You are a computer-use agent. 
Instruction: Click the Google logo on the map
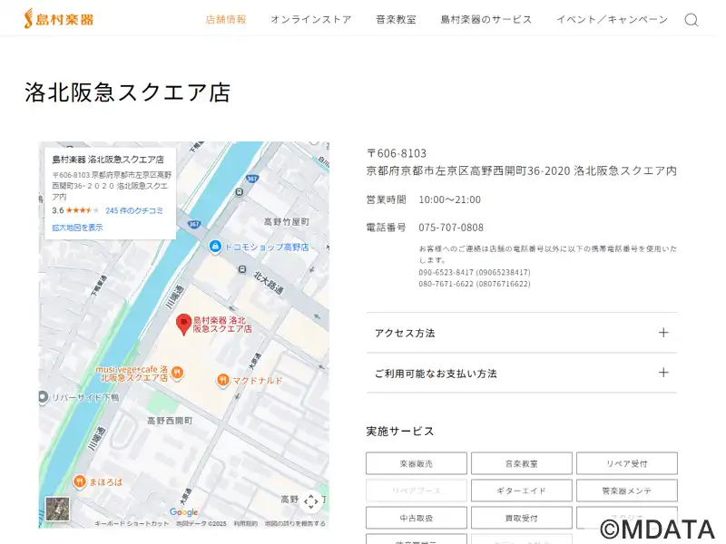pyautogui.click(x=184, y=511)
